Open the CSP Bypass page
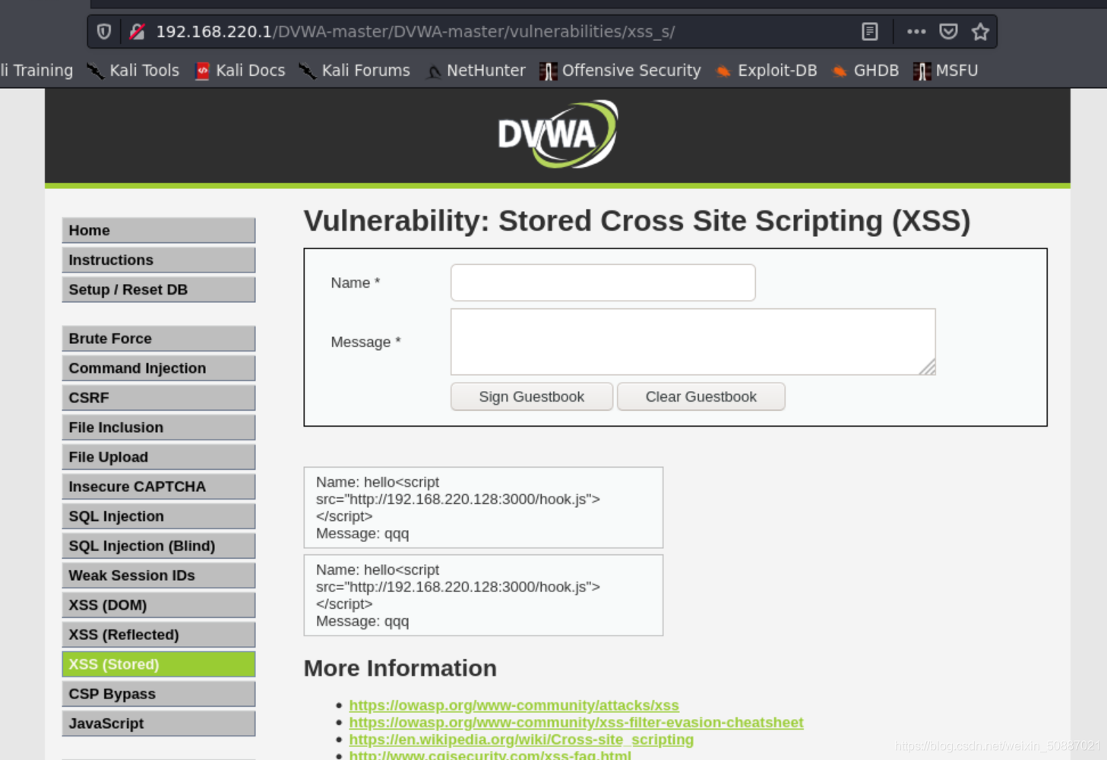The width and height of the screenshot is (1107, 760). tap(159, 694)
